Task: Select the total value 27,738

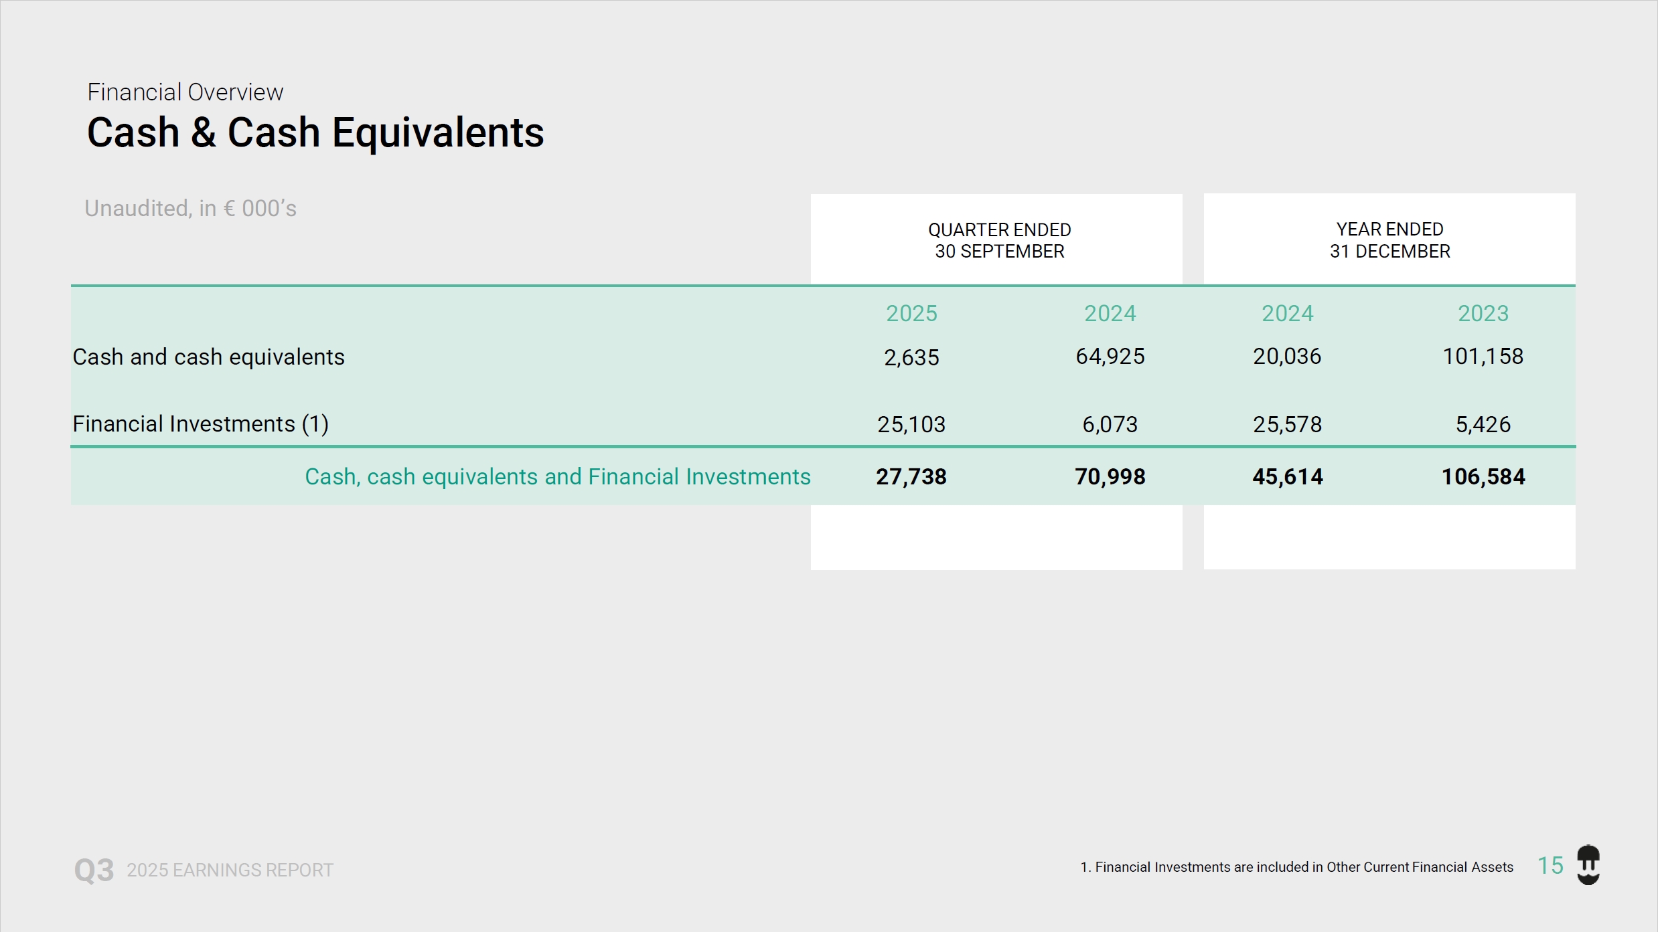Action: (911, 477)
